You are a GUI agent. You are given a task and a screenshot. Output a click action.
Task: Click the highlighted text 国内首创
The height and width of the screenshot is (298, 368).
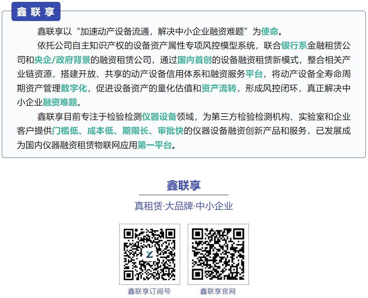pyautogui.click(x=195, y=60)
